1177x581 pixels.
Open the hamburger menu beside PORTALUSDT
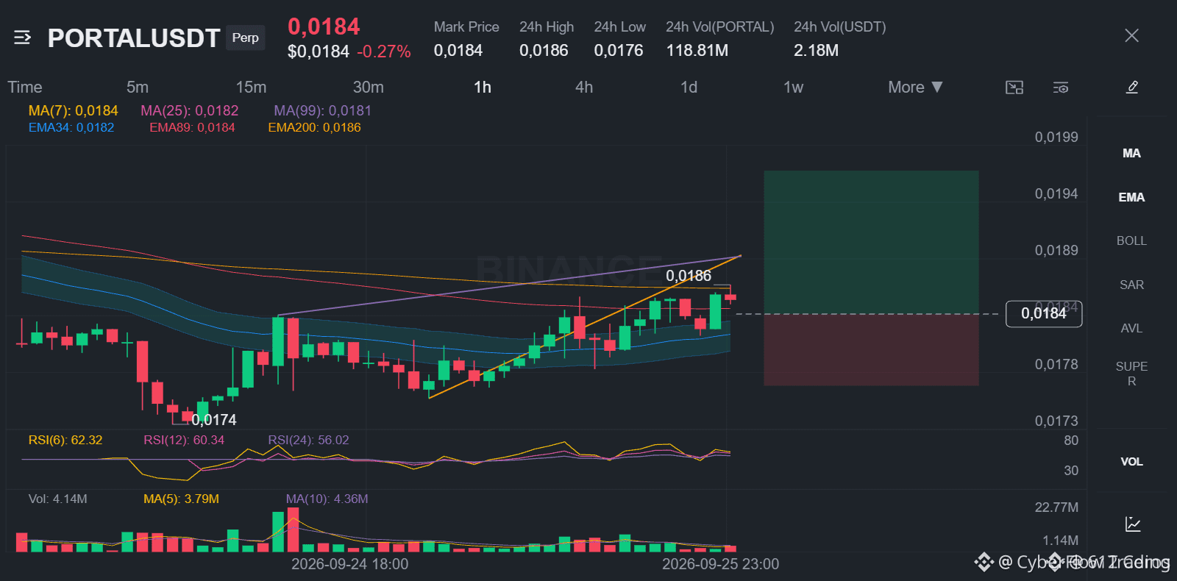tap(22, 38)
